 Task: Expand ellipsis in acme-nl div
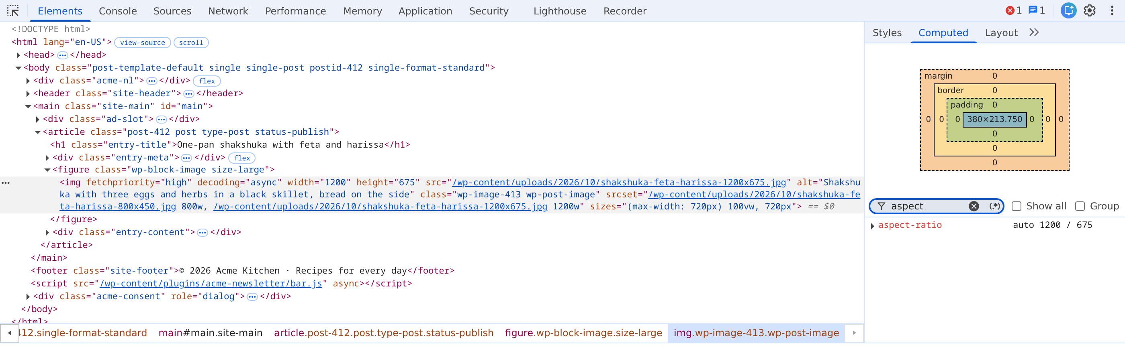151,81
